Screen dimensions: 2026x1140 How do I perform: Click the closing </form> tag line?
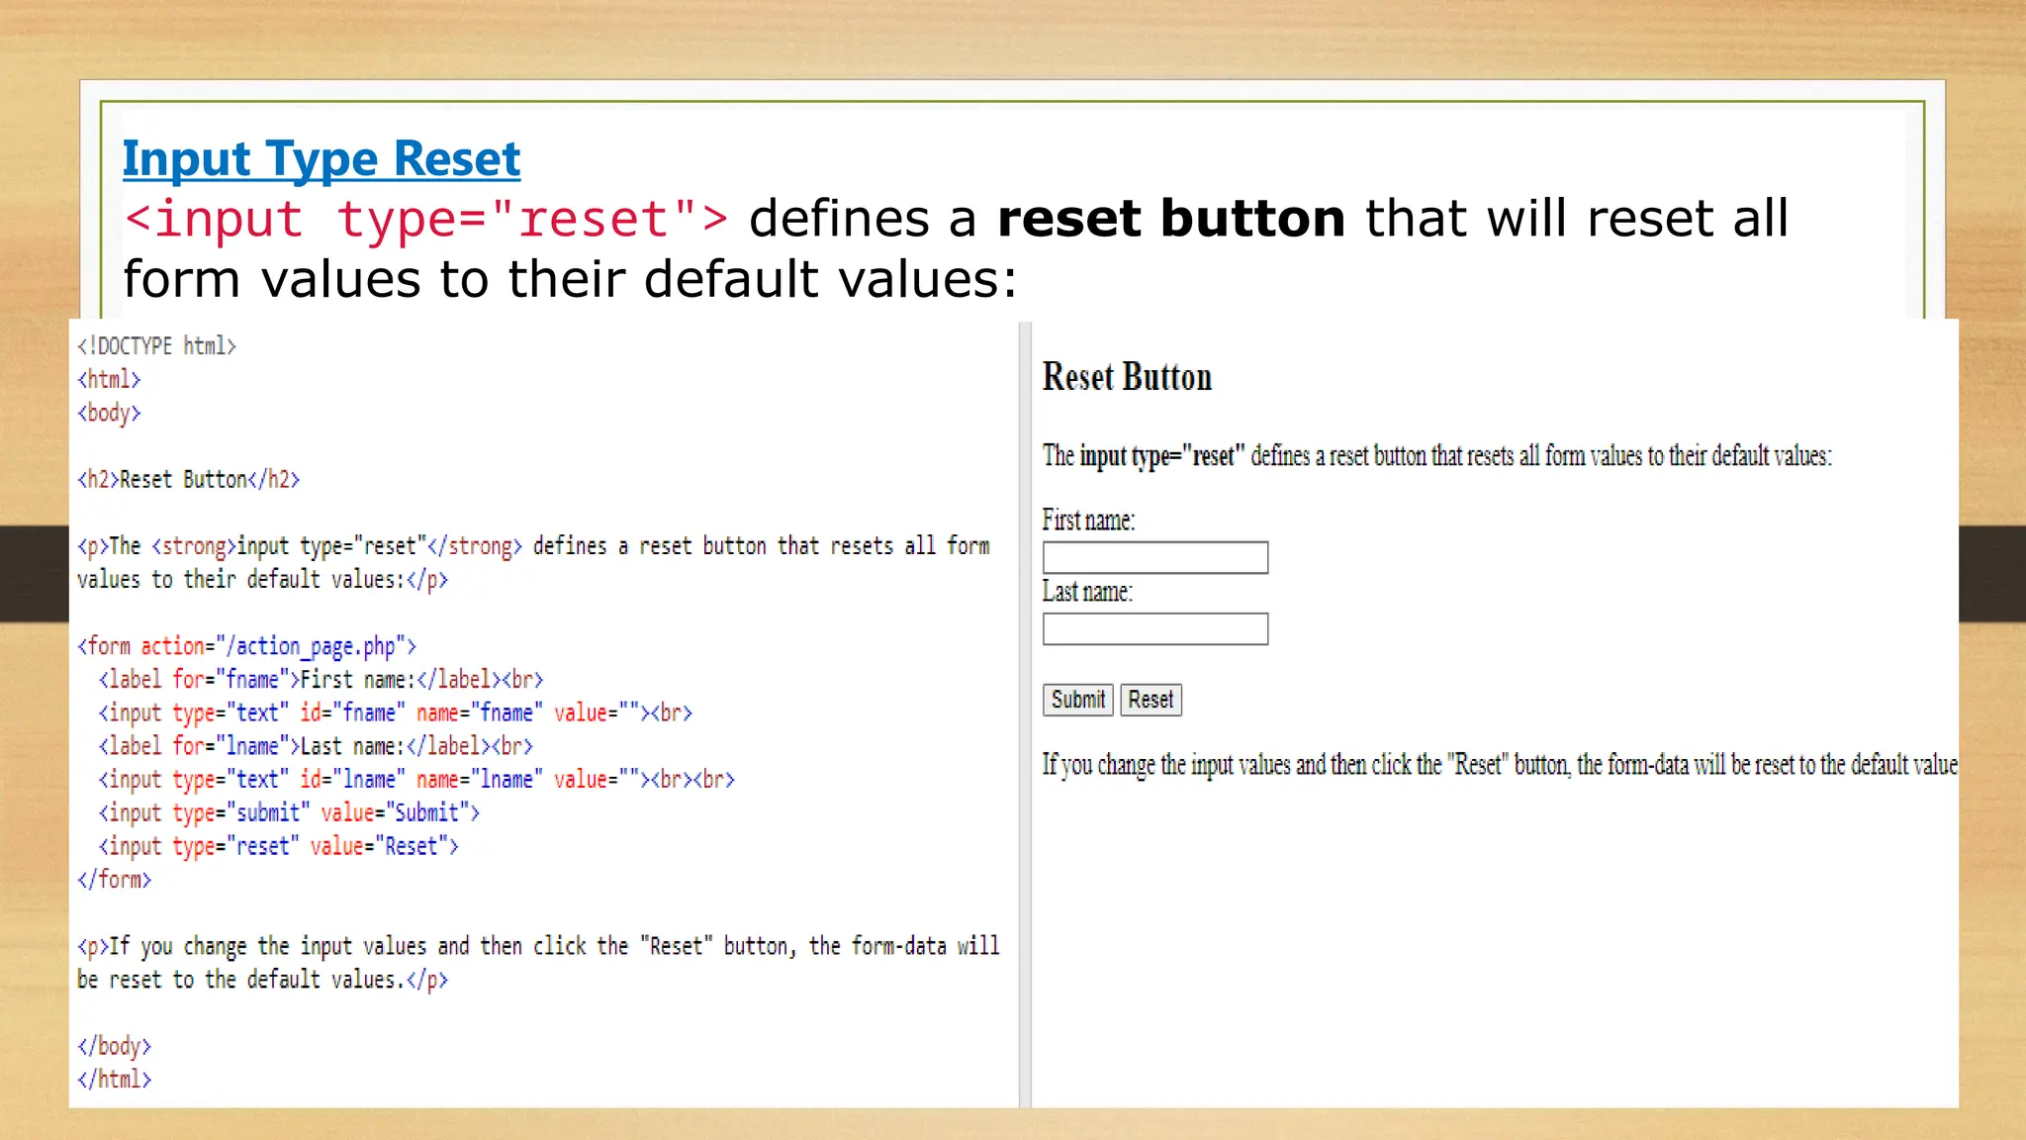pyautogui.click(x=114, y=880)
